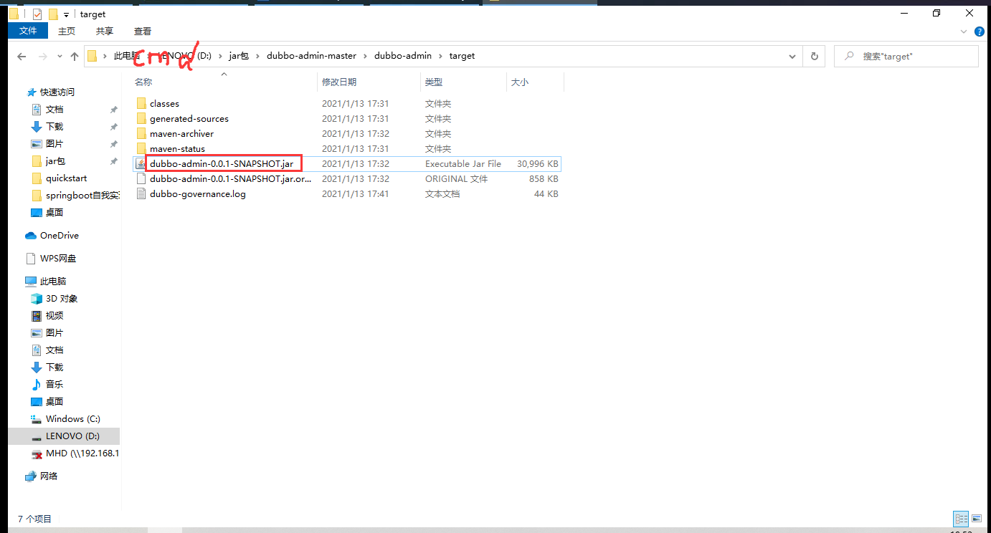Viewport: 991px width, 533px height.
Task: Open the address bar history dropdown
Action: coord(792,56)
